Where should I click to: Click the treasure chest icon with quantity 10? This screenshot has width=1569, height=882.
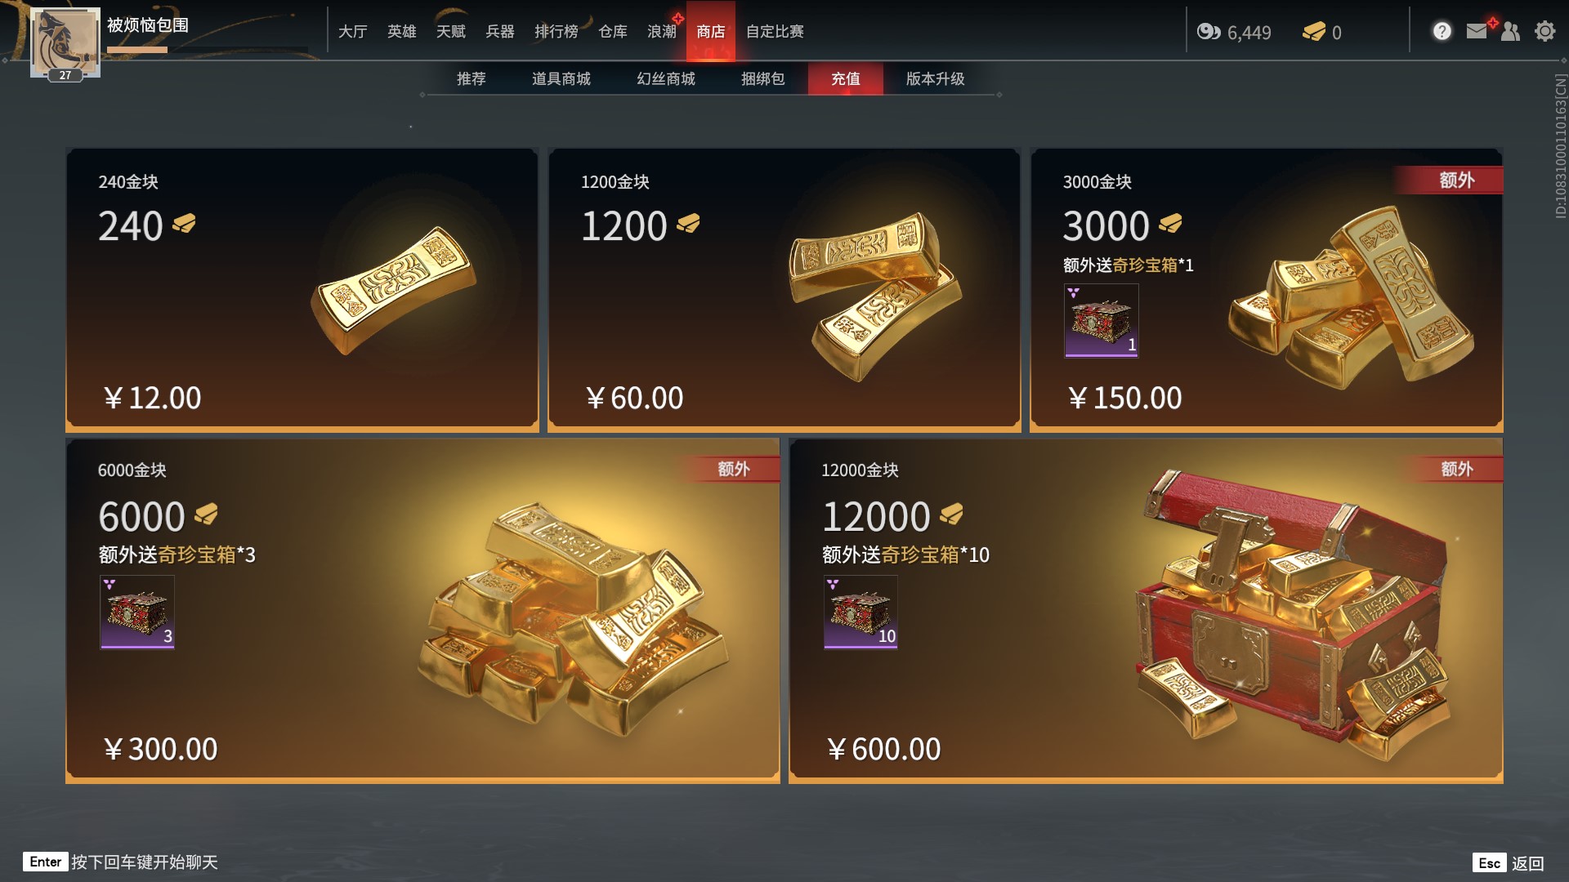860,612
